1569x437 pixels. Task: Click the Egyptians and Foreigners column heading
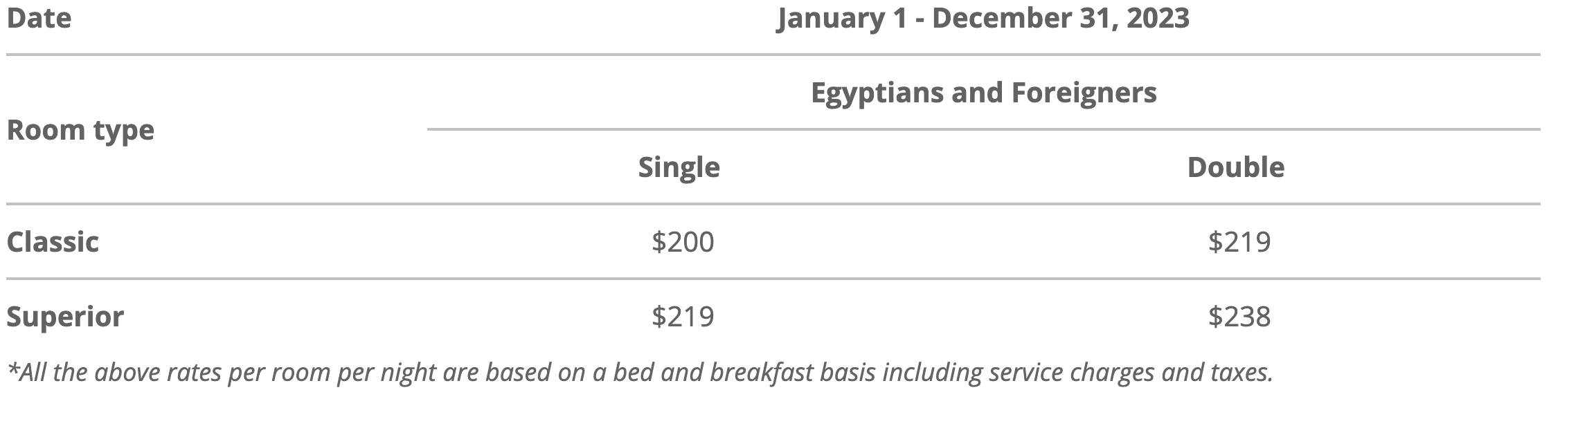click(983, 93)
